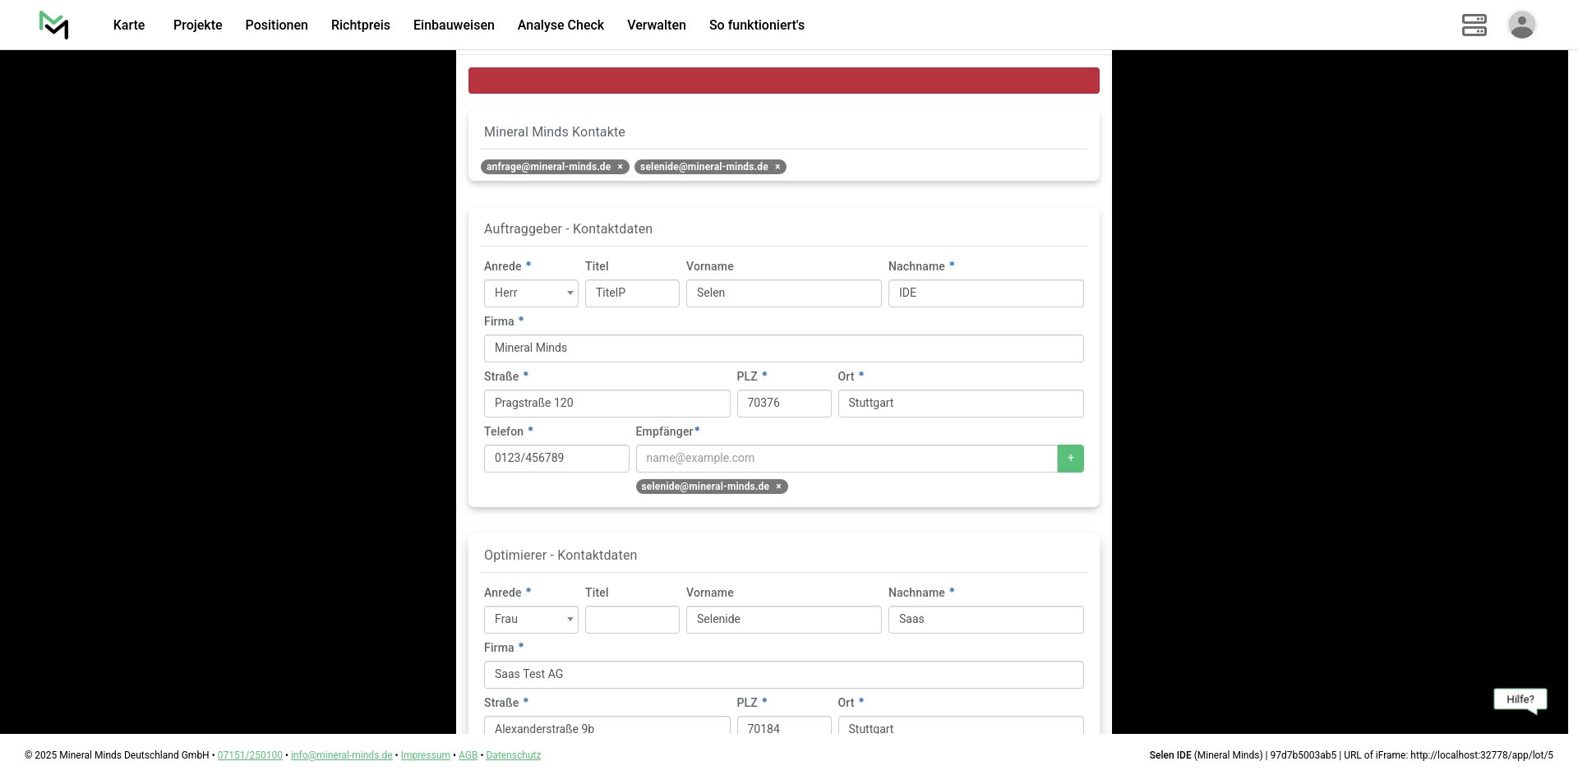Viewport: 1578px width, 775px height.
Task: Click the Auftraggeber Firma field
Action: (x=783, y=348)
